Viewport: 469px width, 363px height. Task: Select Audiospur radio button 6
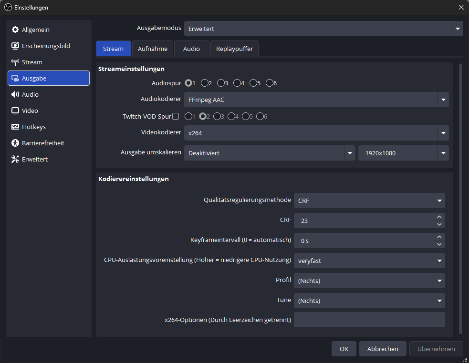click(270, 83)
